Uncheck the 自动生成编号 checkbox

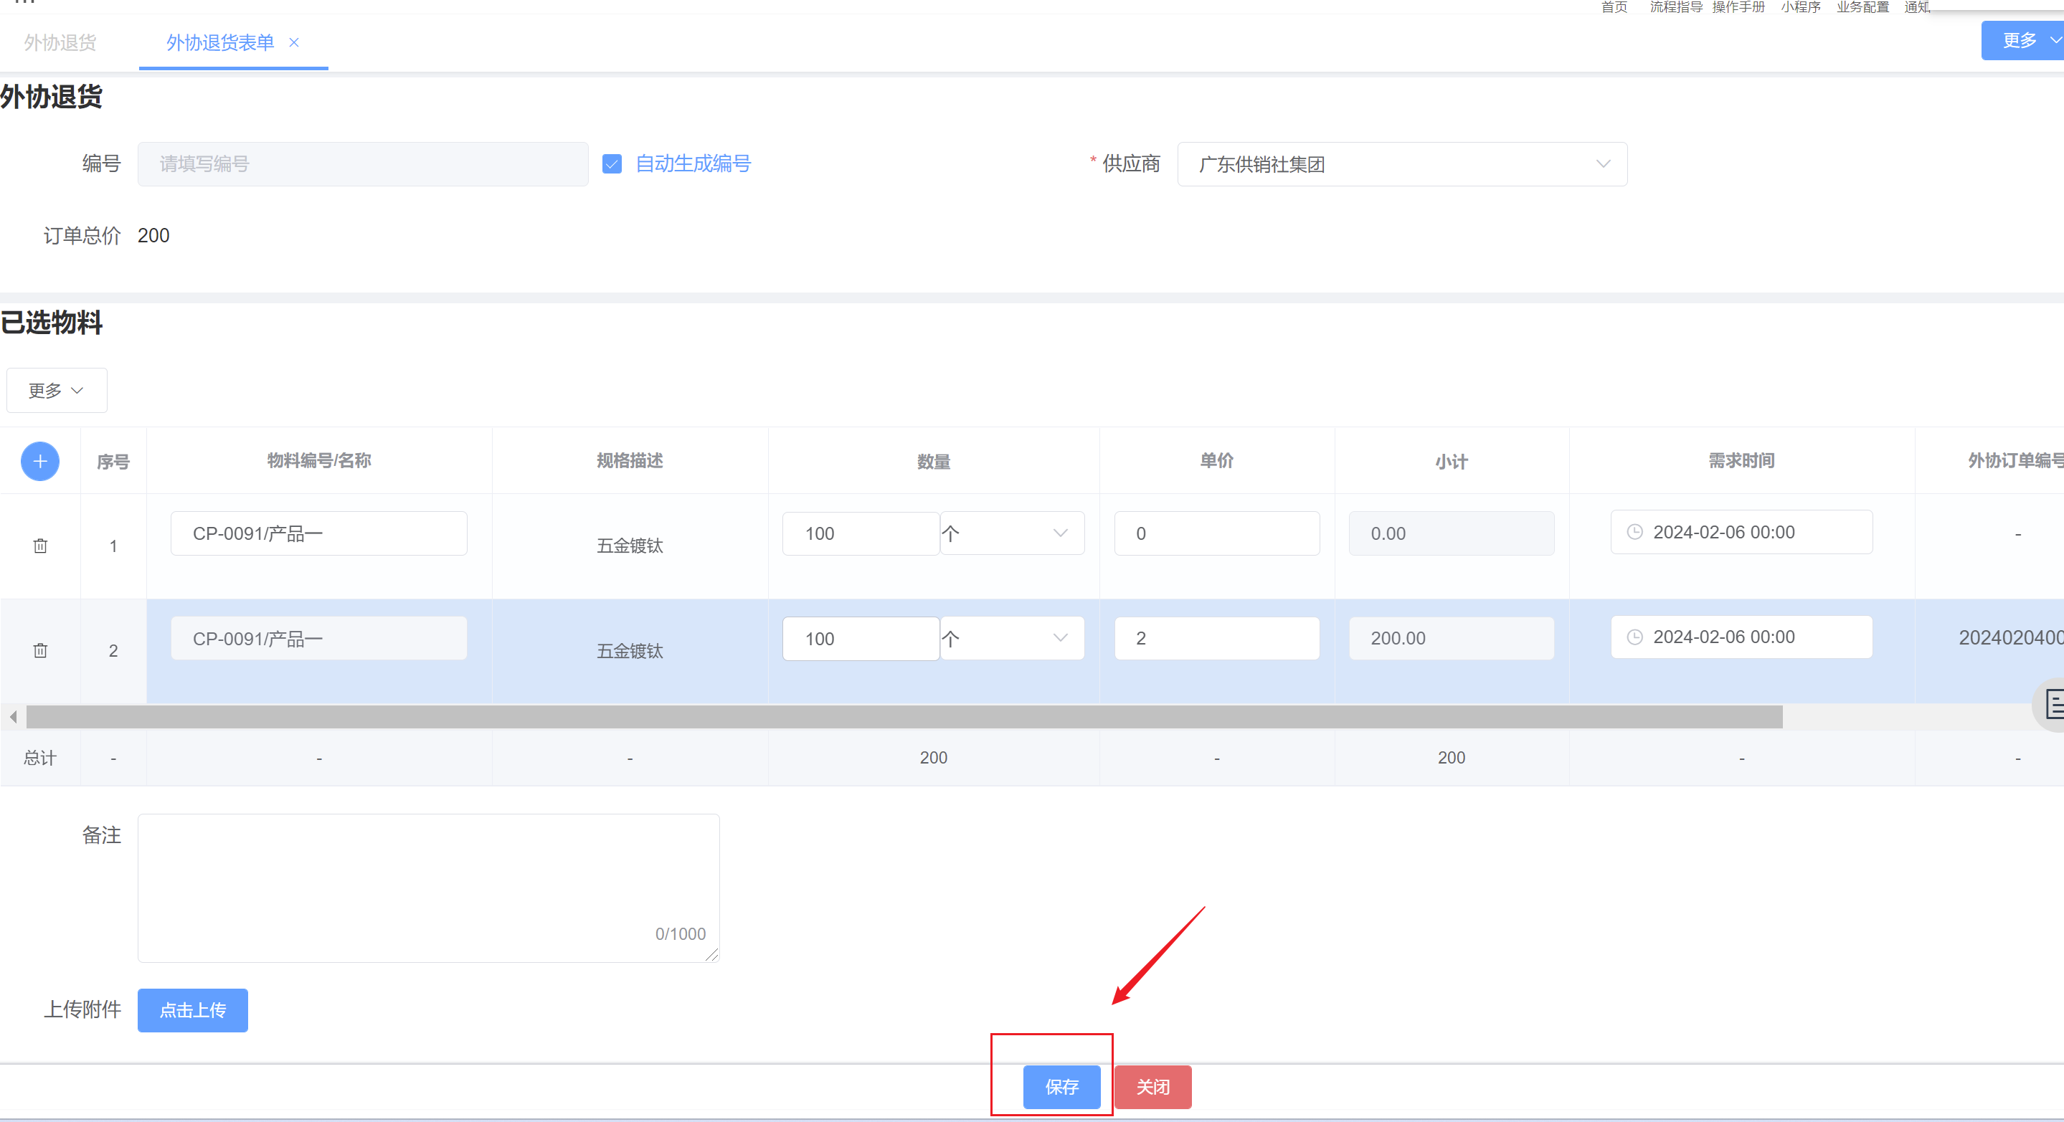[612, 164]
